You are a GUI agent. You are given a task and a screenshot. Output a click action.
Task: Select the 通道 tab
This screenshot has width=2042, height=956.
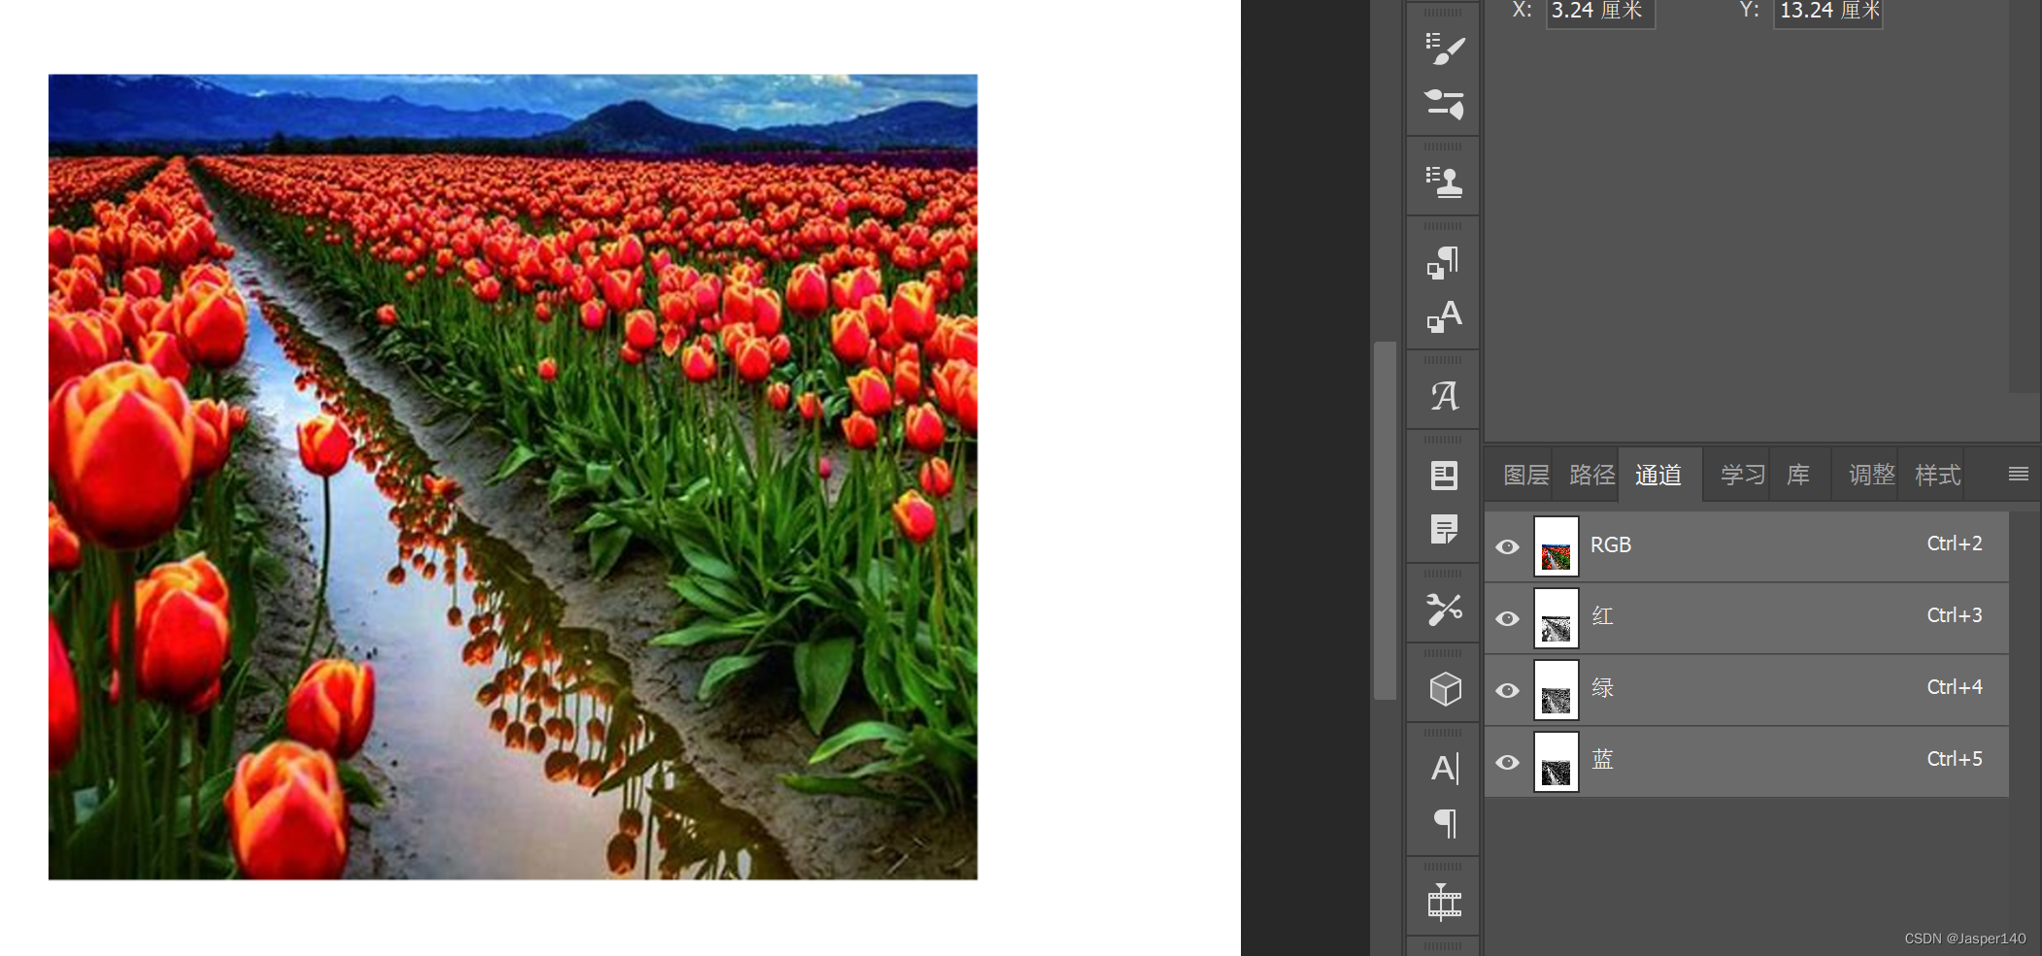click(1658, 475)
